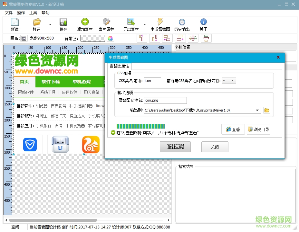This screenshot has width=299, height=232.
Task: Open the CSS class name separator dropdown
Action: click(x=229, y=81)
